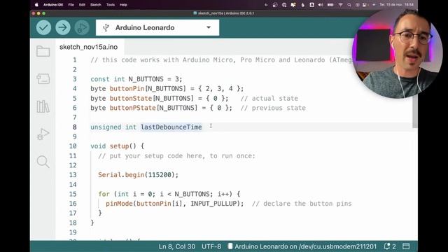Click line number 1 in the gutter
448x252 pixels.
[75, 60]
